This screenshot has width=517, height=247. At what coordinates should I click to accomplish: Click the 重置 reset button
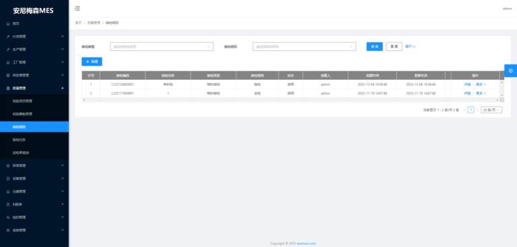tap(394, 47)
